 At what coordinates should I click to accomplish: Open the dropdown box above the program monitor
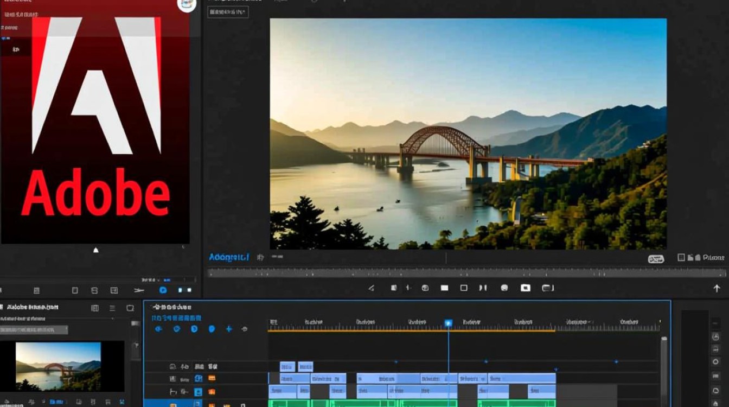point(228,12)
